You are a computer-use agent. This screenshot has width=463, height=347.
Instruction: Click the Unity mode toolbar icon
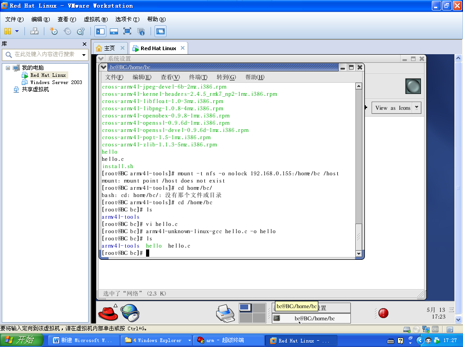point(141,31)
